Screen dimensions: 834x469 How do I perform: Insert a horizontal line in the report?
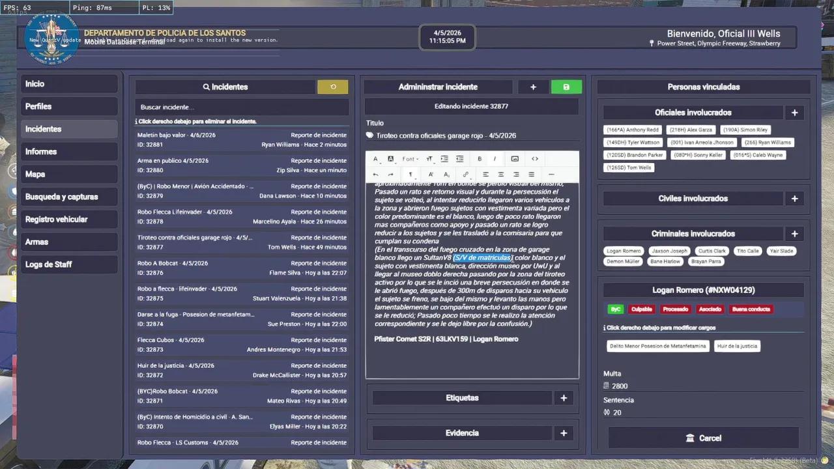(x=551, y=175)
